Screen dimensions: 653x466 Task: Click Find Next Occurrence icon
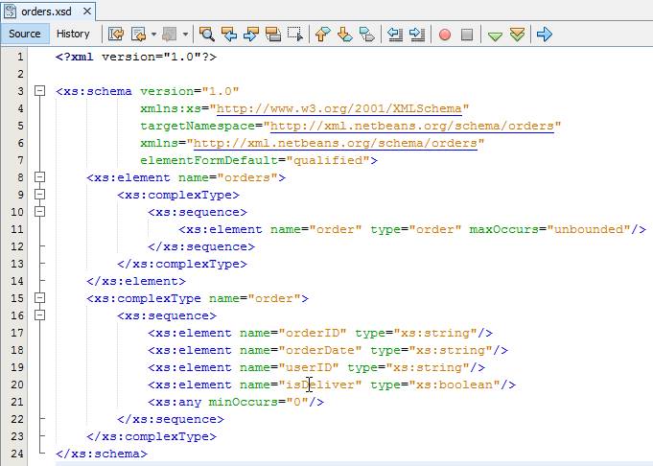250,35
